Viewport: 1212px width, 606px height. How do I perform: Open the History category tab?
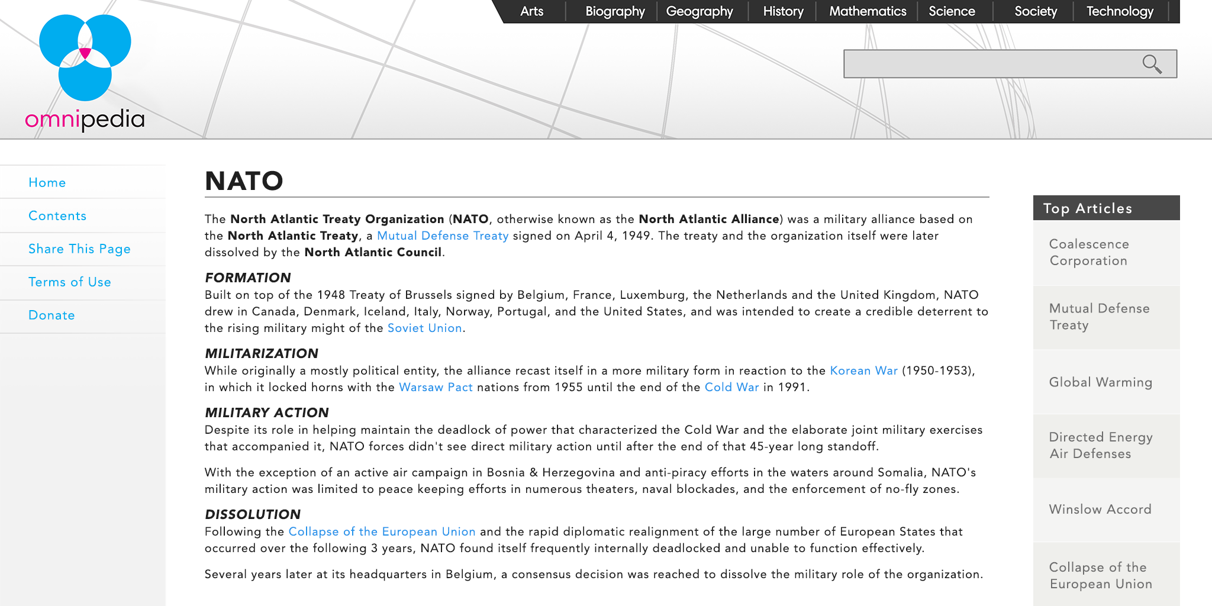(x=783, y=11)
